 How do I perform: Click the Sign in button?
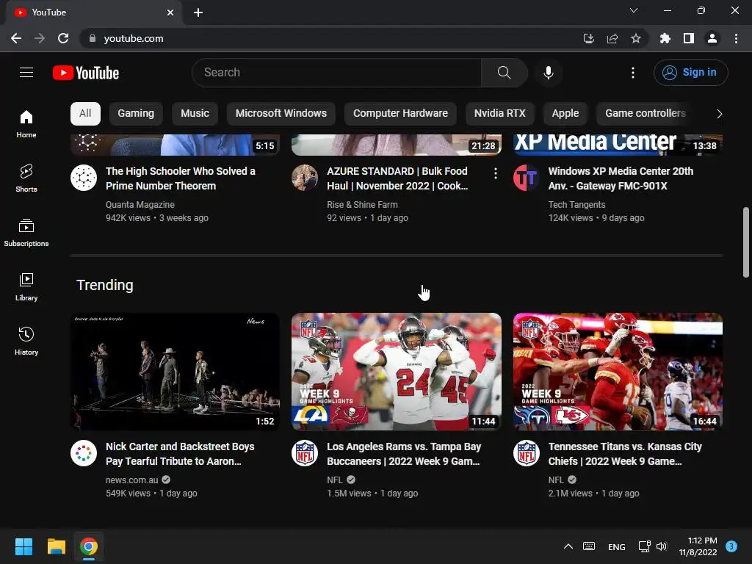pyautogui.click(x=690, y=73)
